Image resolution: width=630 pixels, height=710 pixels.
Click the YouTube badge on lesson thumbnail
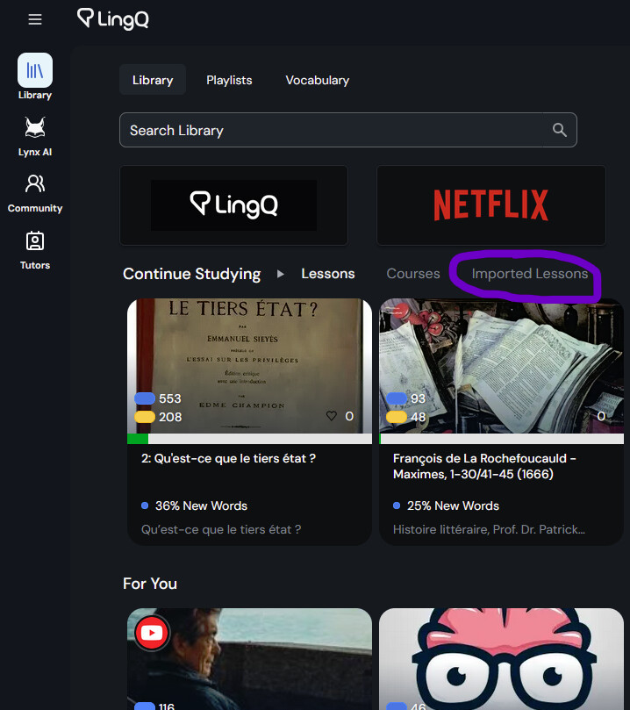pos(153,632)
